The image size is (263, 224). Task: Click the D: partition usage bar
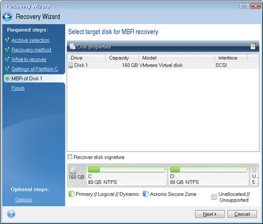(208, 170)
